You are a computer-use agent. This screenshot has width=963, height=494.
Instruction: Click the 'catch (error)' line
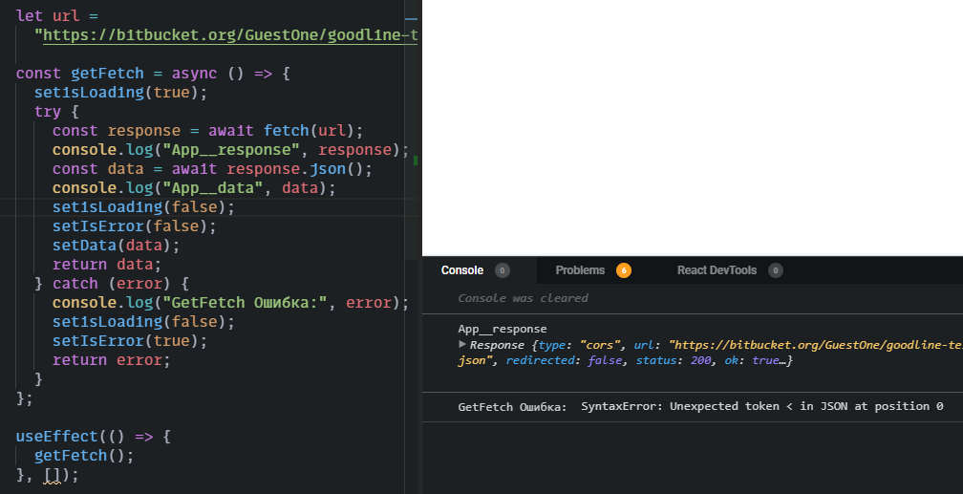pyautogui.click(x=112, y=283)
